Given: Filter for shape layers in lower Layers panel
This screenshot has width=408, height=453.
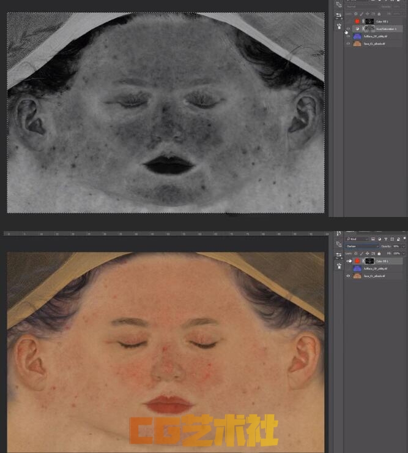Looking at the screenshot, I should coord(392,239).
